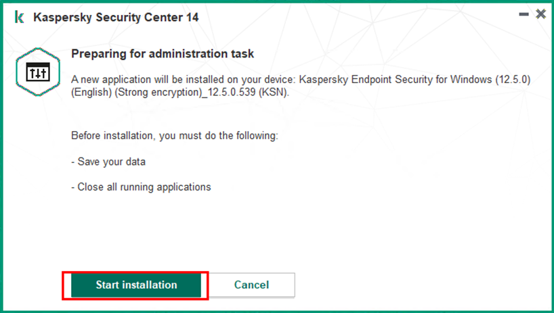Click the sliders glyph inside the hexagon
554x313 pixels.
tap(38, 72)
